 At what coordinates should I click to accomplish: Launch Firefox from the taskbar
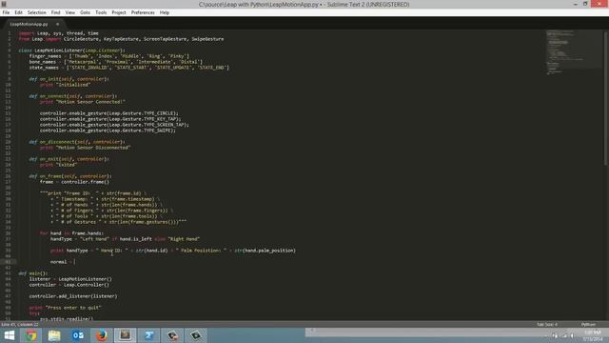pyautogui.click(x=102, y=335)
